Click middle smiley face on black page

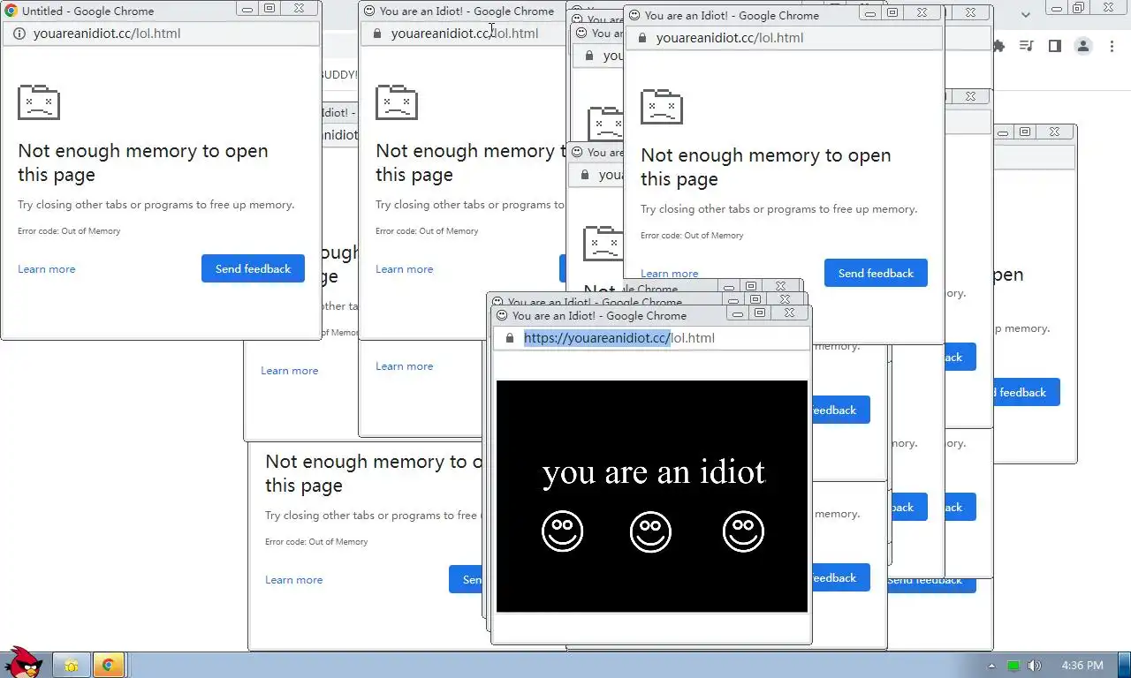(x=650, y=531)
